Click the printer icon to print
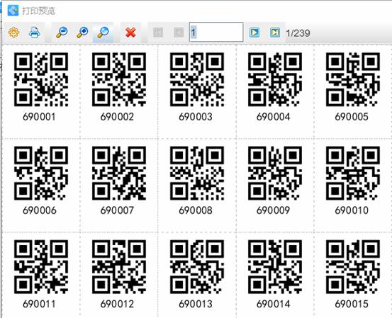The width and height of the screenshot is (392, 318). tap(34, 33)
